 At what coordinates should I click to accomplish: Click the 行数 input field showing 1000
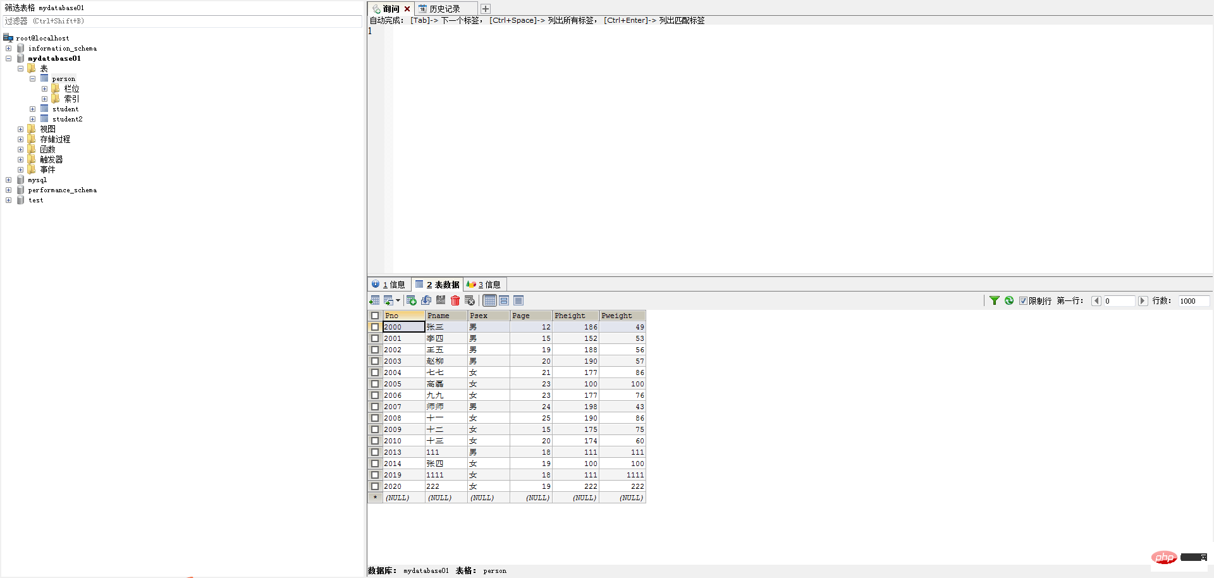tap(1194, 301)
